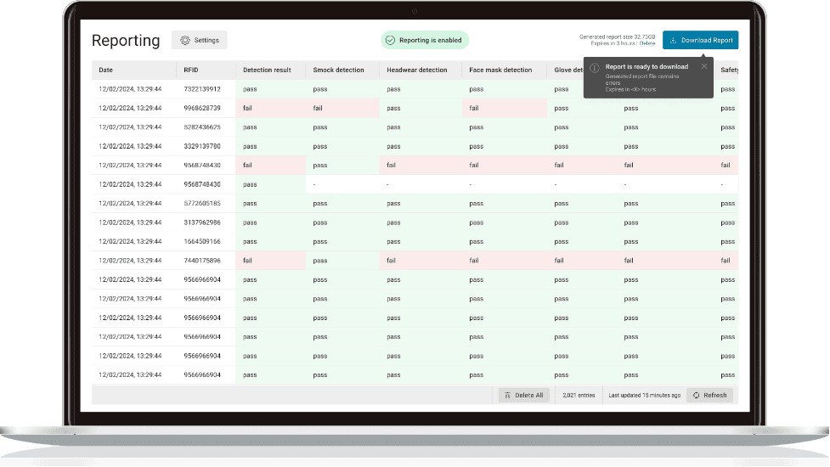Dismiss the Report is ready to download popup
Viewport: 830px width, 467px height.
[x=703, y=66]
